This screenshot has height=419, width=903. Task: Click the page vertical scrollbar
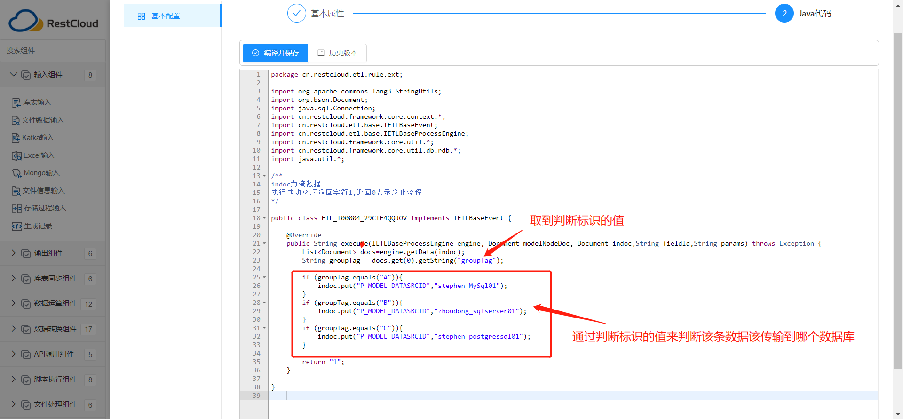(898, 201)
